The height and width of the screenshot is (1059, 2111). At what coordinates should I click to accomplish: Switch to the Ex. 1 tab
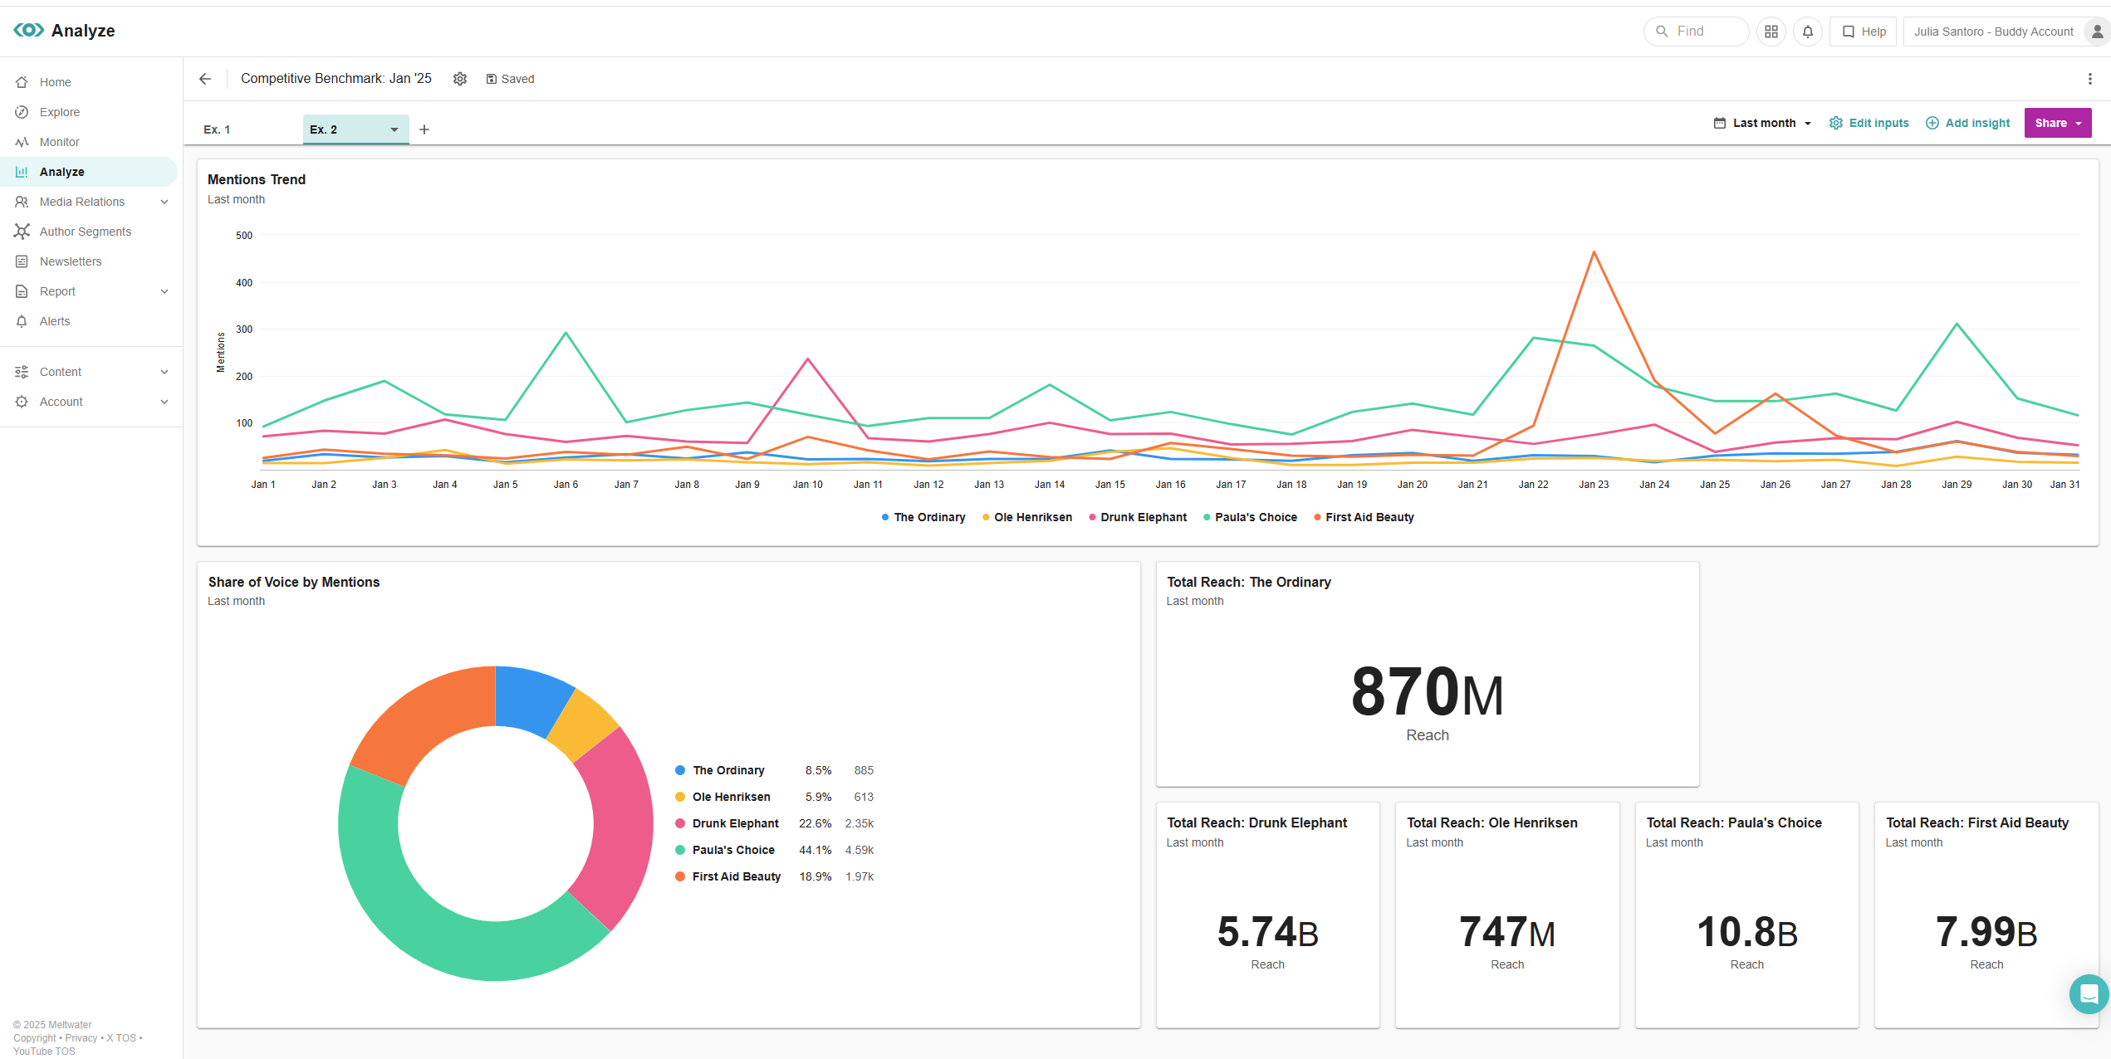217,129
